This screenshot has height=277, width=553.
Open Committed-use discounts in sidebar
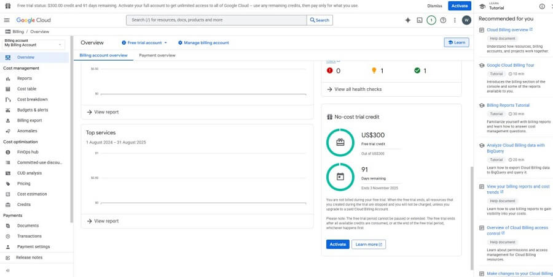tap(40, 162)
